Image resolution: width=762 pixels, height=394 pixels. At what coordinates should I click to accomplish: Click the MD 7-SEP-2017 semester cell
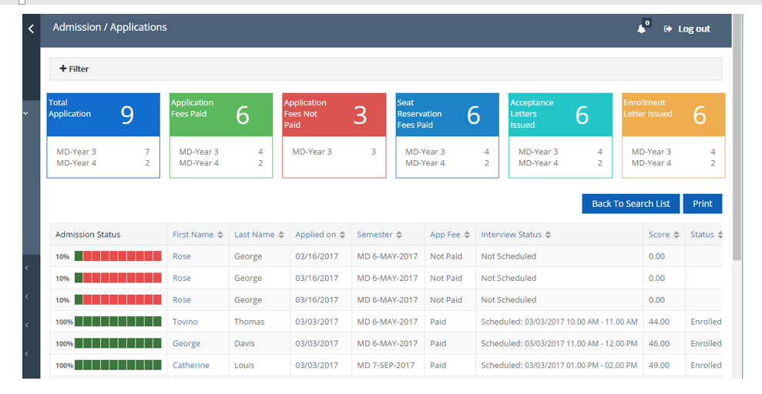point(386,366)
